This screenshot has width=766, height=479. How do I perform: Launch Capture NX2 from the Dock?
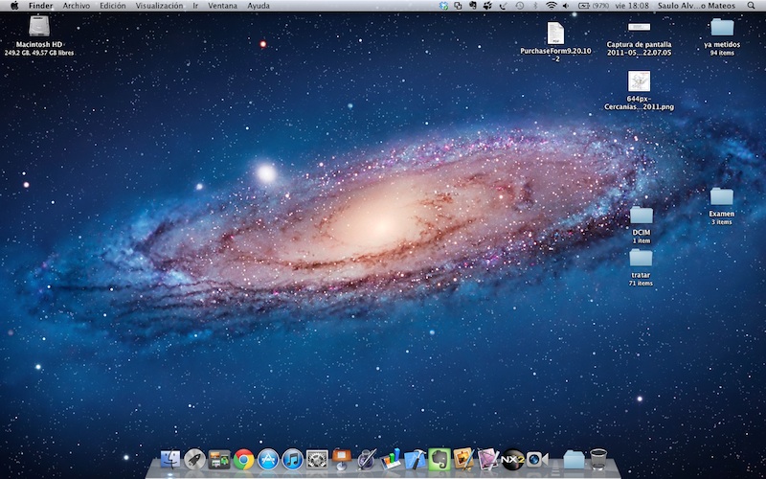point(512,460)
